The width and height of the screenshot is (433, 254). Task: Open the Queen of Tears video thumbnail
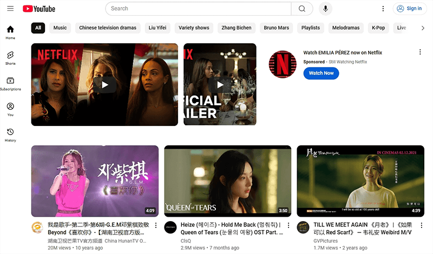pyautogui.click(x=227, y=181)
